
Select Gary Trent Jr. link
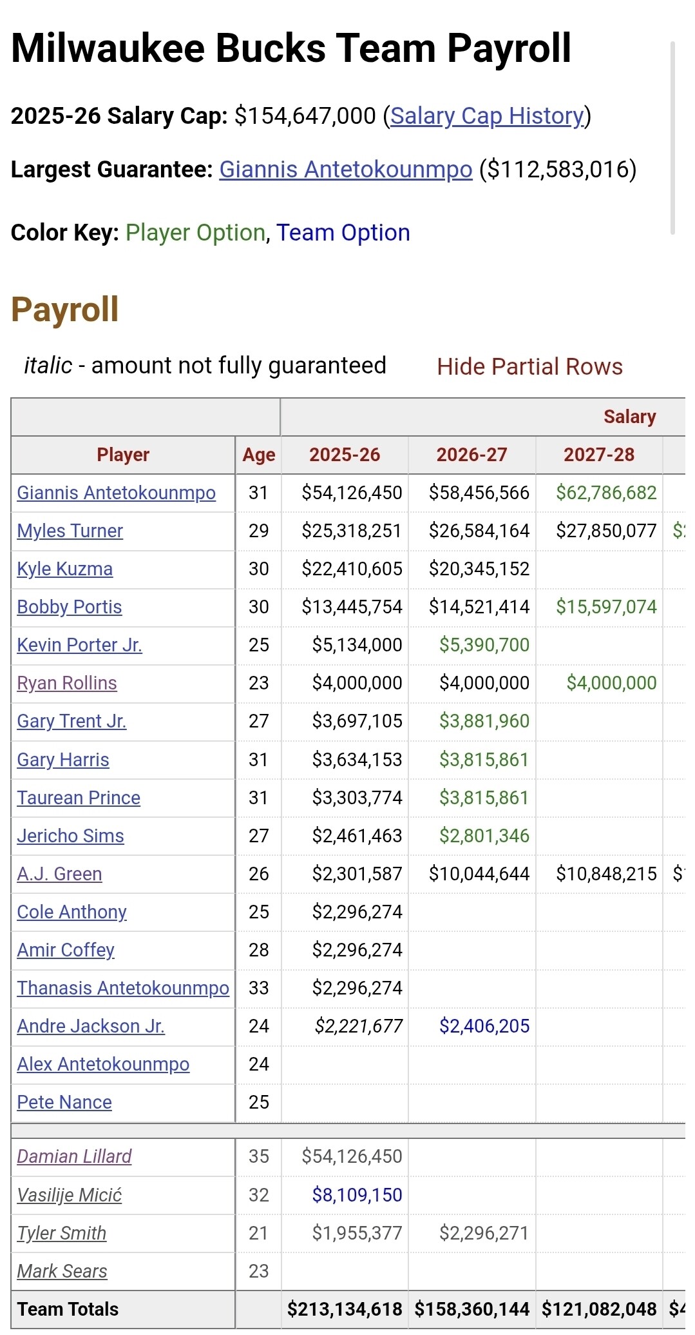click(71, 721)
